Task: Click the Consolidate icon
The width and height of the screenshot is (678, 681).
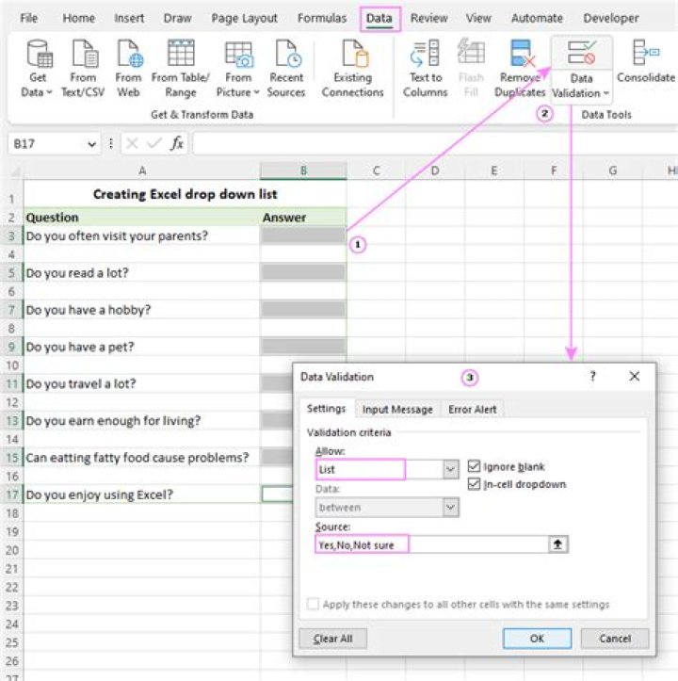Action: click(x=646, y=53)
